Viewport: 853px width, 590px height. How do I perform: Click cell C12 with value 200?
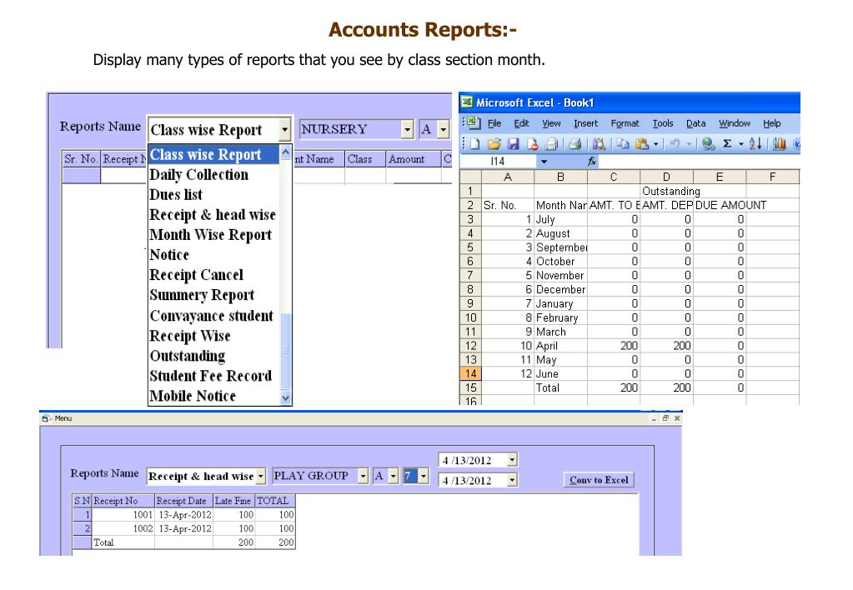tap(614, 345)
